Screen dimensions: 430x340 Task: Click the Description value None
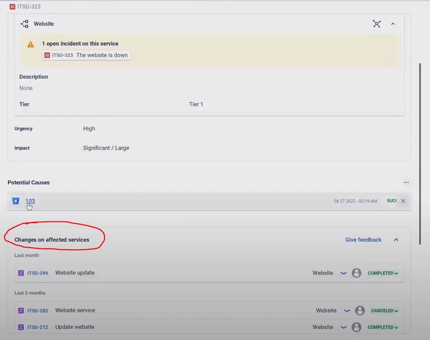click(x=26, y=88)
